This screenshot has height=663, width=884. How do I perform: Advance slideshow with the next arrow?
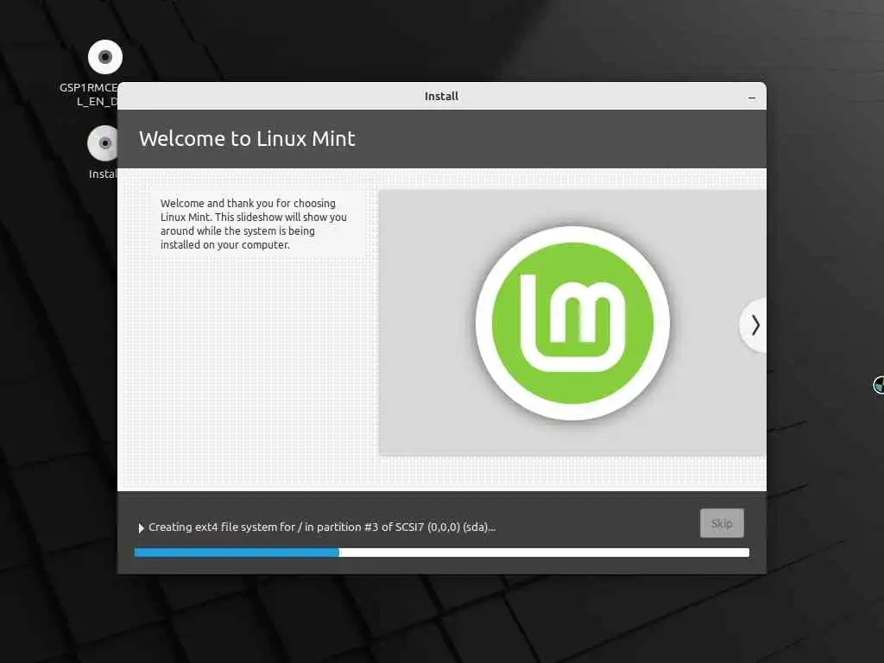click(x=755, y=325)
